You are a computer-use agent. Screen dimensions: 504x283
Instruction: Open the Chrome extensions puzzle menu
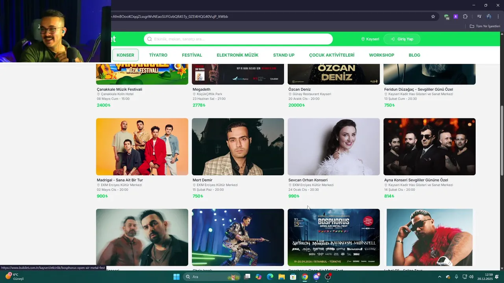(465, 17)
